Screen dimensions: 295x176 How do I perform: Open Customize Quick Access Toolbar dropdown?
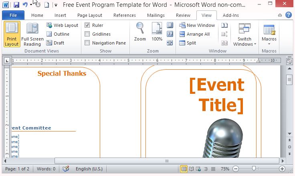56,5
